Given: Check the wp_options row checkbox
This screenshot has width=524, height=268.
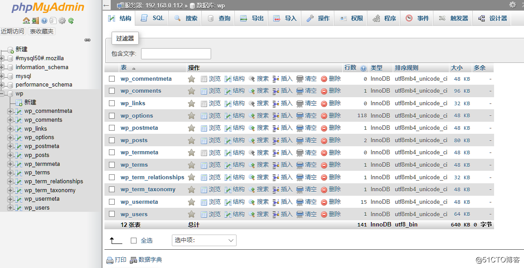Looking at the screenshot, I should pyautogui.click(x=112, y=115).
